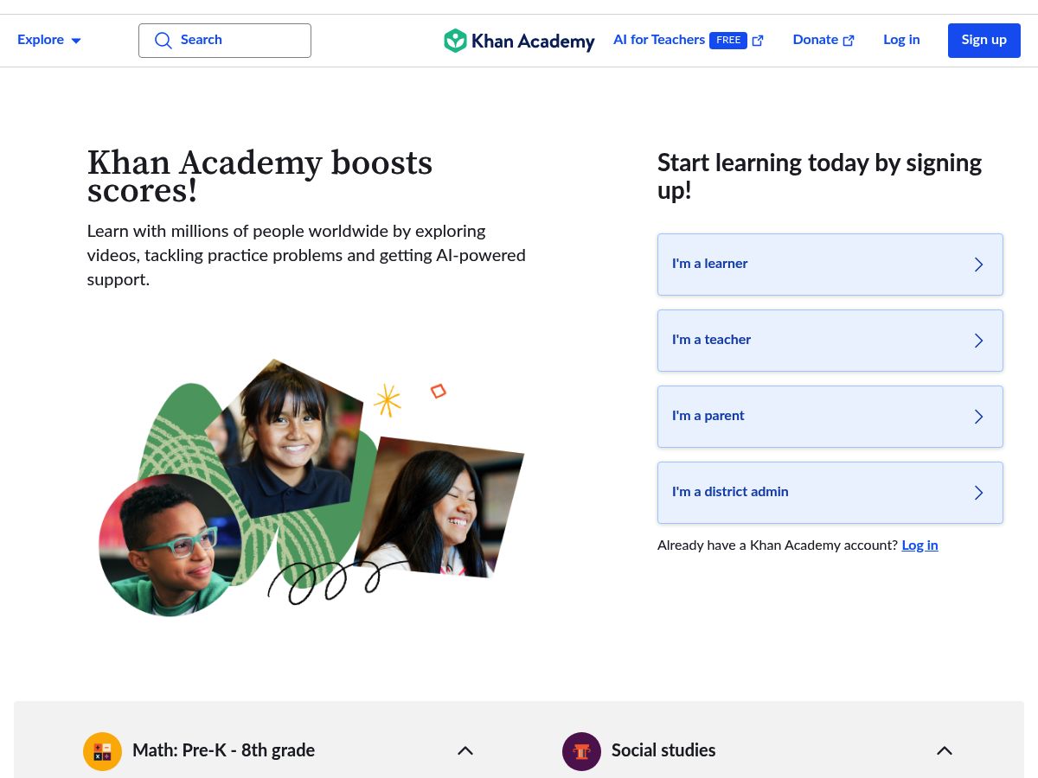Click the Khan Academy wordmark in the header

point(533,41)
